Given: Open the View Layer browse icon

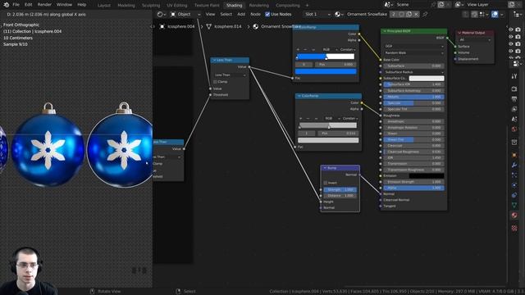Looking at the screenshot, I should point(459,5).
